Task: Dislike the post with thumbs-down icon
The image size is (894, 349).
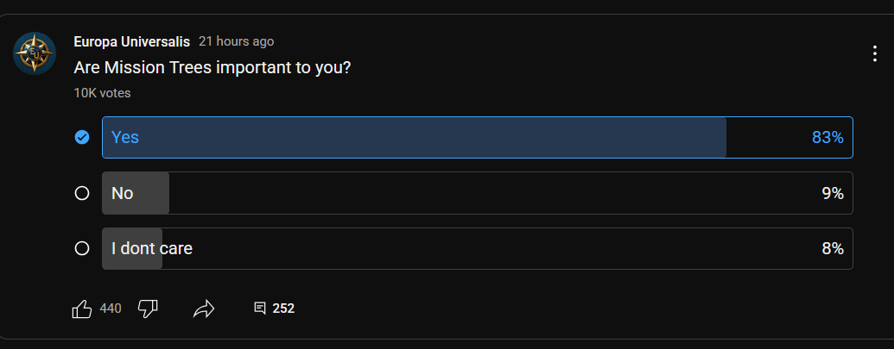Action: click(148, 308)
